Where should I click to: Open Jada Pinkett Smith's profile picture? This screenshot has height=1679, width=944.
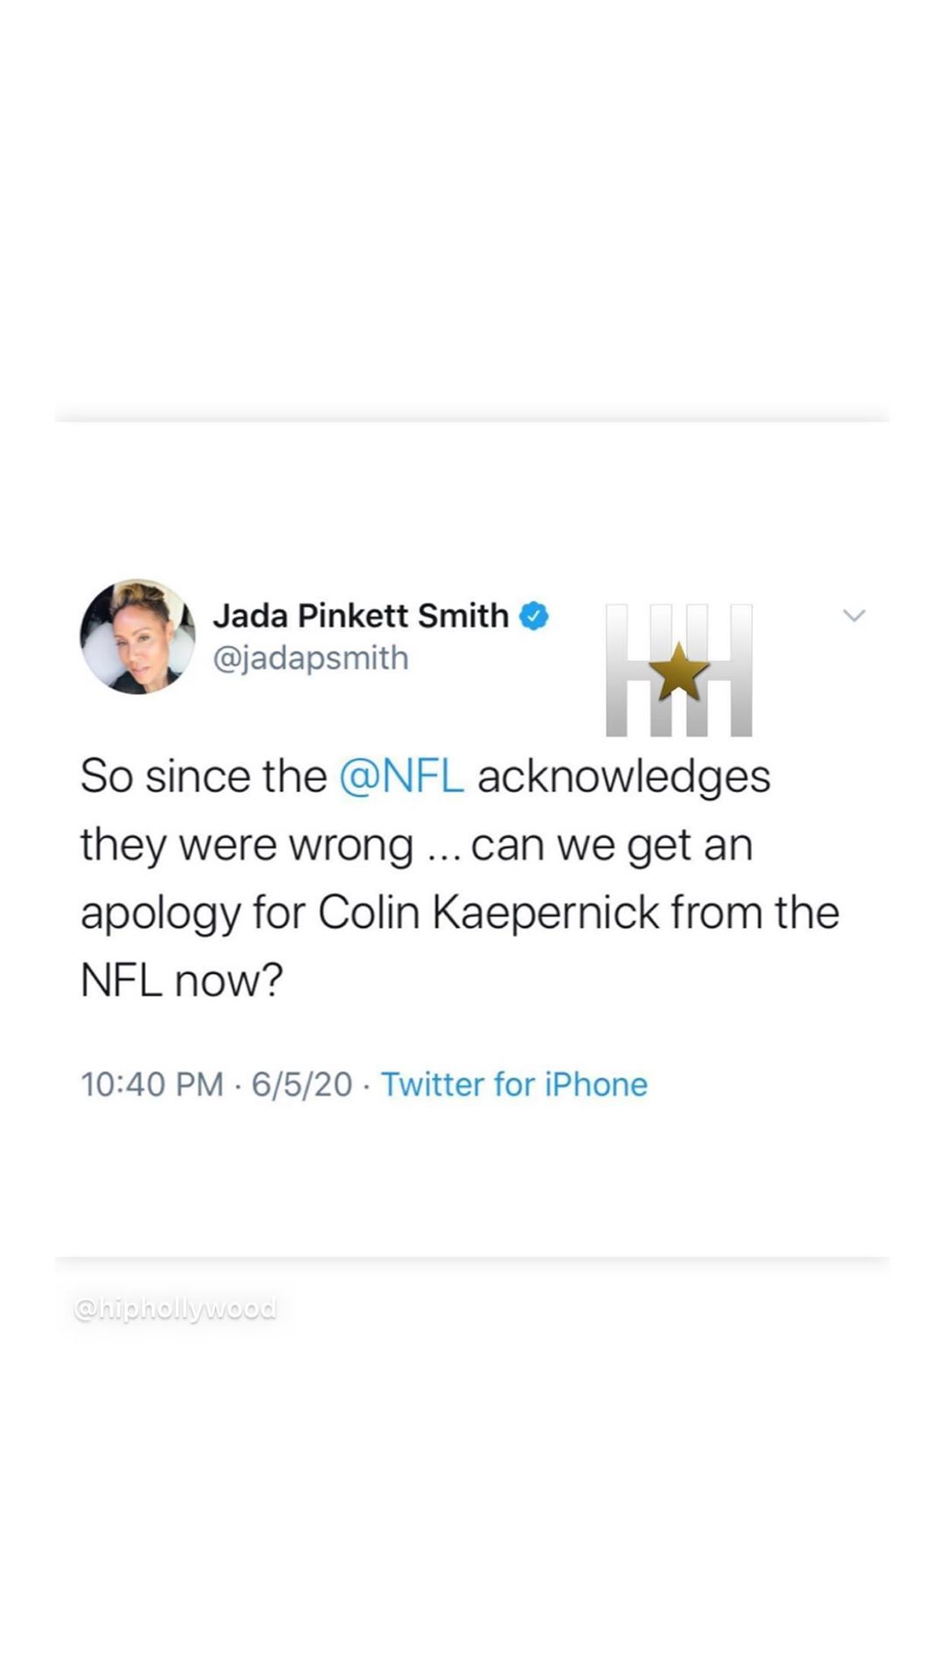point(137,636)
